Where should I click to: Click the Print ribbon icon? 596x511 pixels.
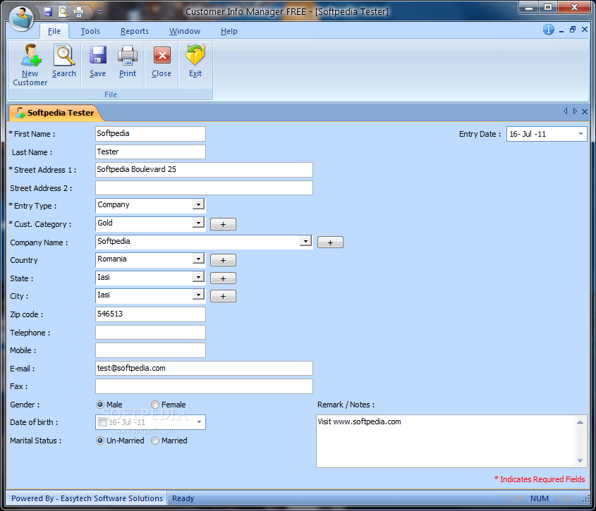pyautogui.click(x=128, y=61)
